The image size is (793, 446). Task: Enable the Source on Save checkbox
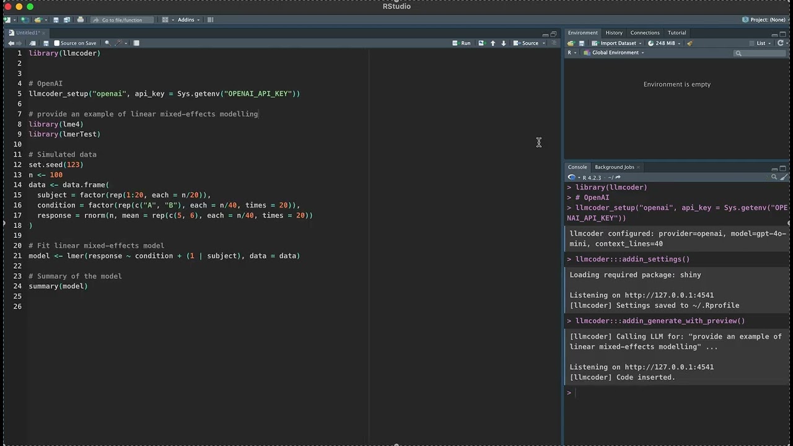pos(57,43)
